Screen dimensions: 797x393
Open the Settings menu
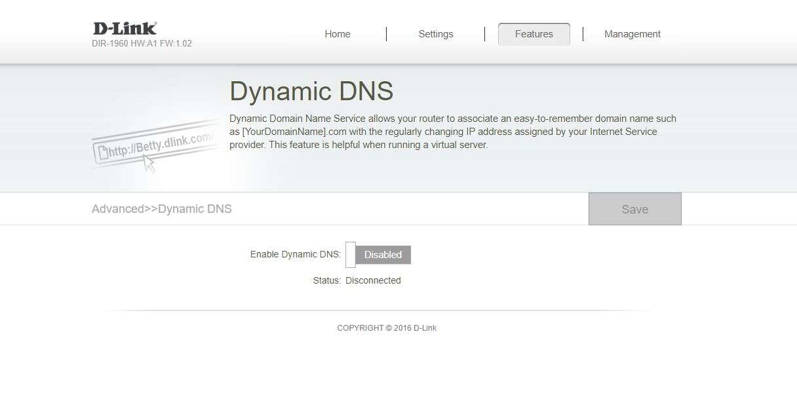[435, 34]
